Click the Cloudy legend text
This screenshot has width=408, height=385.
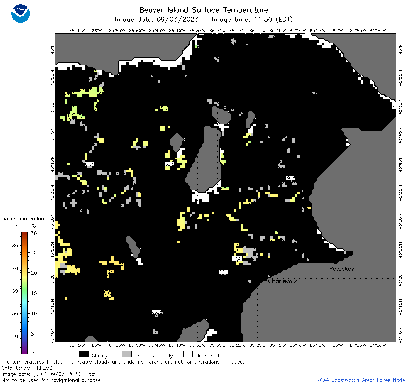[99, 356]
